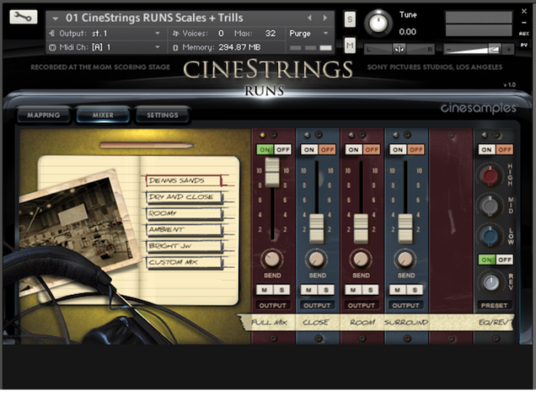
Task: Switch to the Mapping tab
Action: (44, 115)
